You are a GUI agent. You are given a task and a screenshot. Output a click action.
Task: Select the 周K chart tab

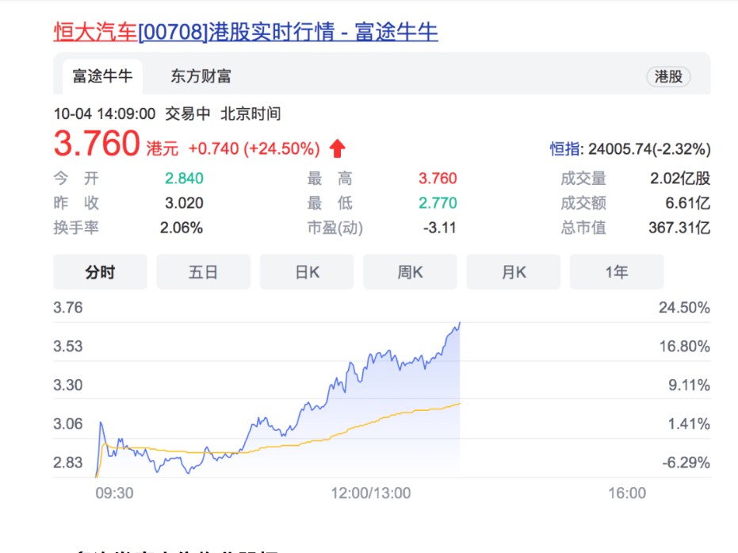click(410, 272)
